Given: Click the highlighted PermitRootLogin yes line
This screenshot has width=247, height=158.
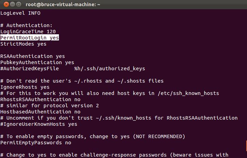Looking at the screenshot, I should pos(29,38).
